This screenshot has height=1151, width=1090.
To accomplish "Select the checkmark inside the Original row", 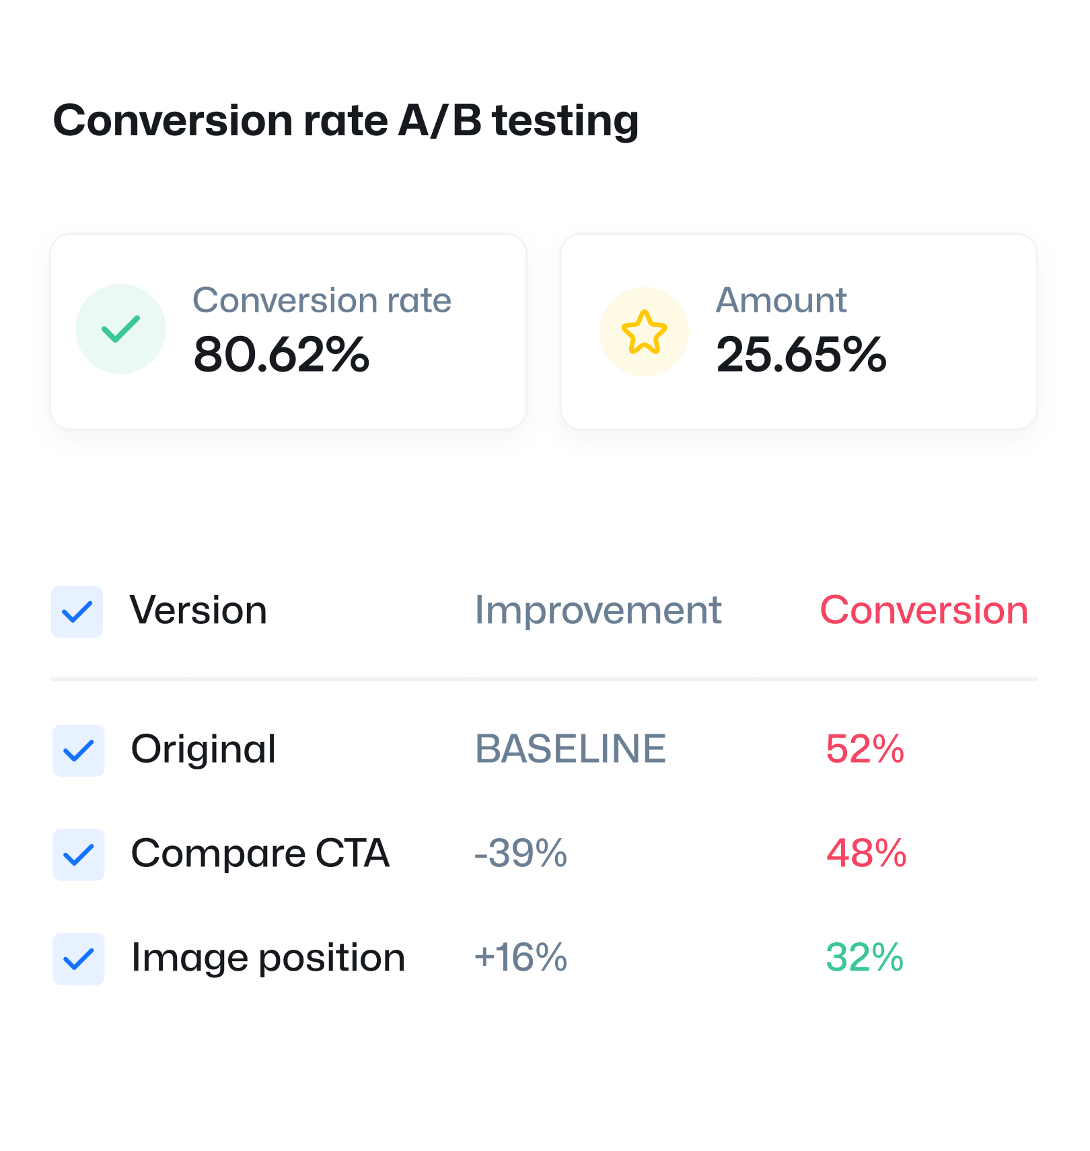I will [x=79, y=749].
